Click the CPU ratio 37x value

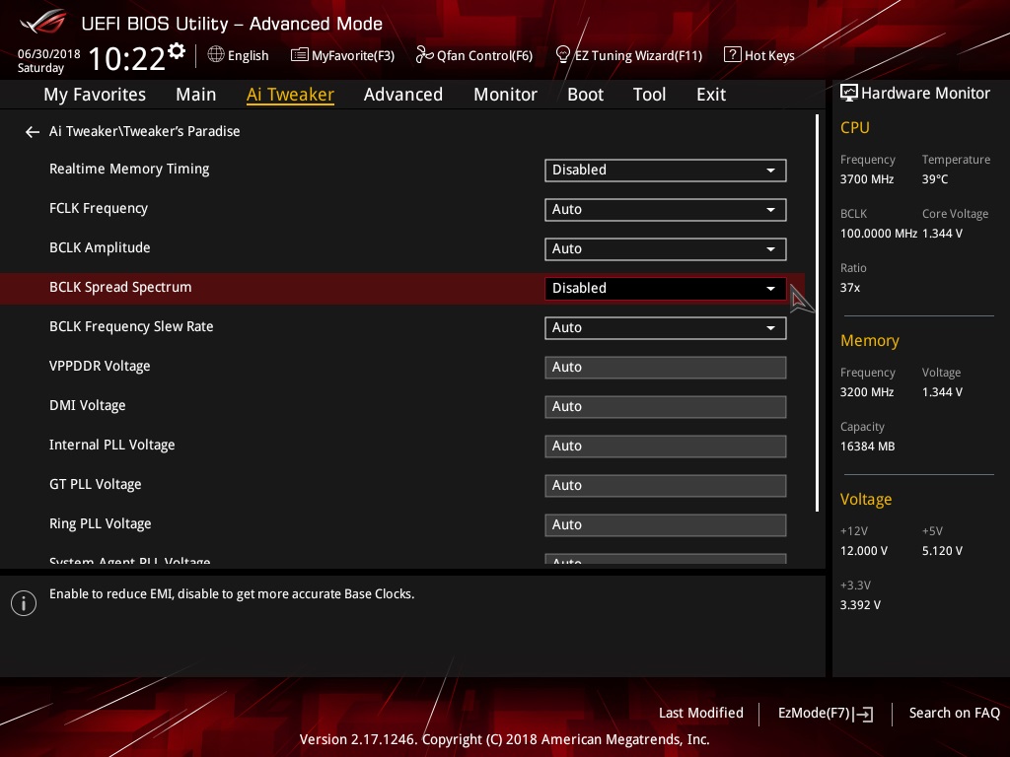[849, 288]
